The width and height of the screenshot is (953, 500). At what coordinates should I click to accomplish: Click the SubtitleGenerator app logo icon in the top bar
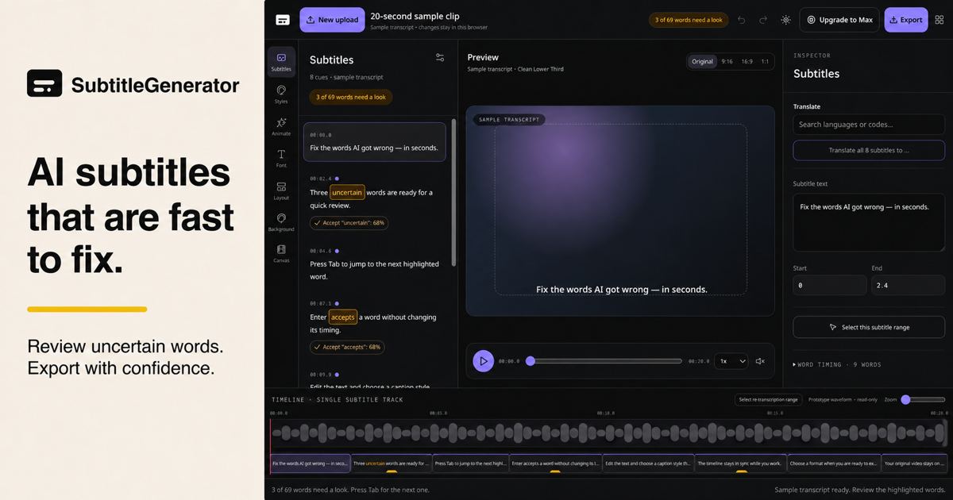(283, 20)
